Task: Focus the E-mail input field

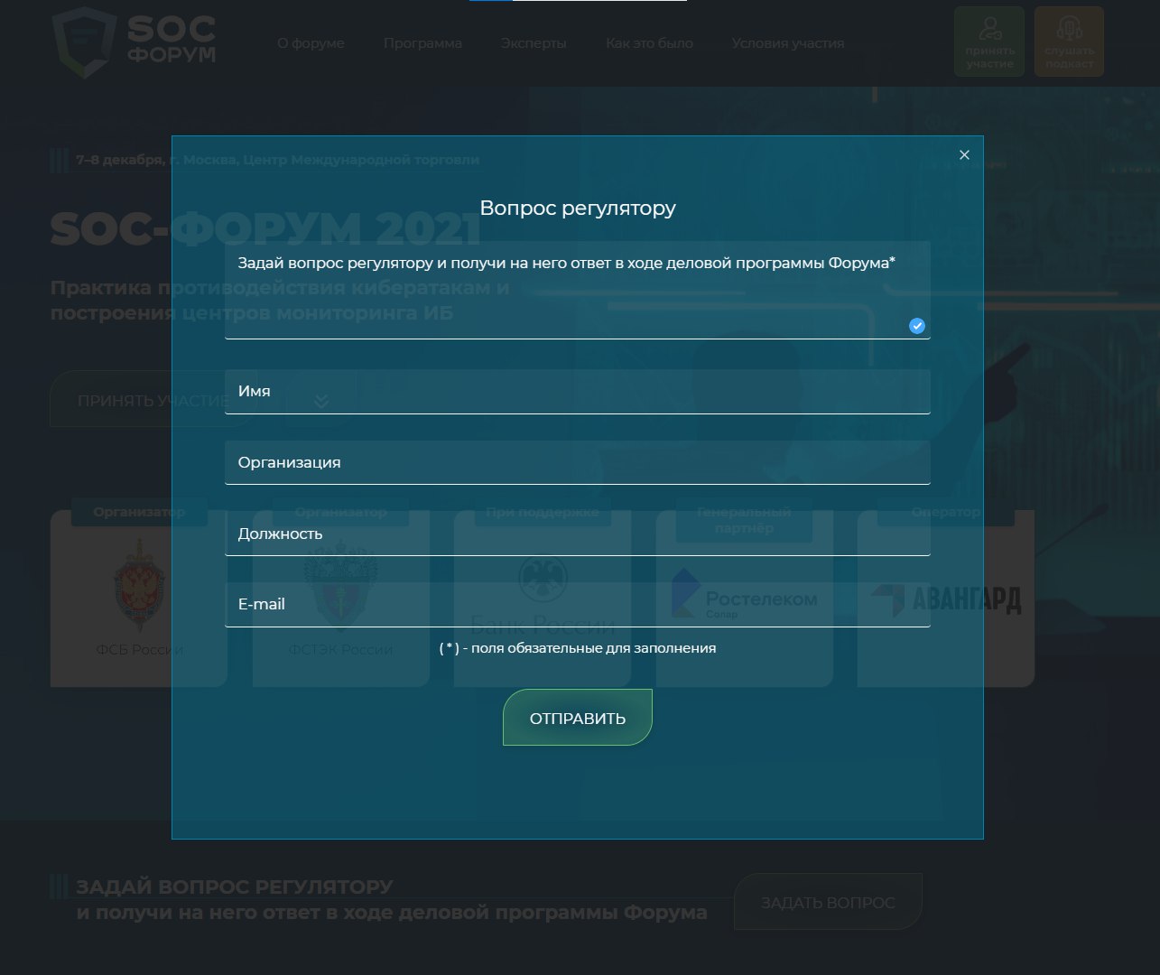Action: [578, 605]
